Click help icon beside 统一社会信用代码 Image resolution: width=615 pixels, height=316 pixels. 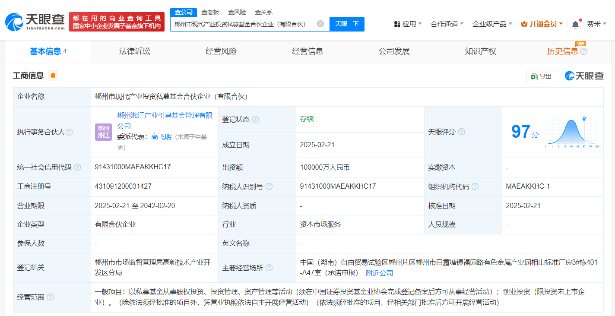tap(77, 167)
